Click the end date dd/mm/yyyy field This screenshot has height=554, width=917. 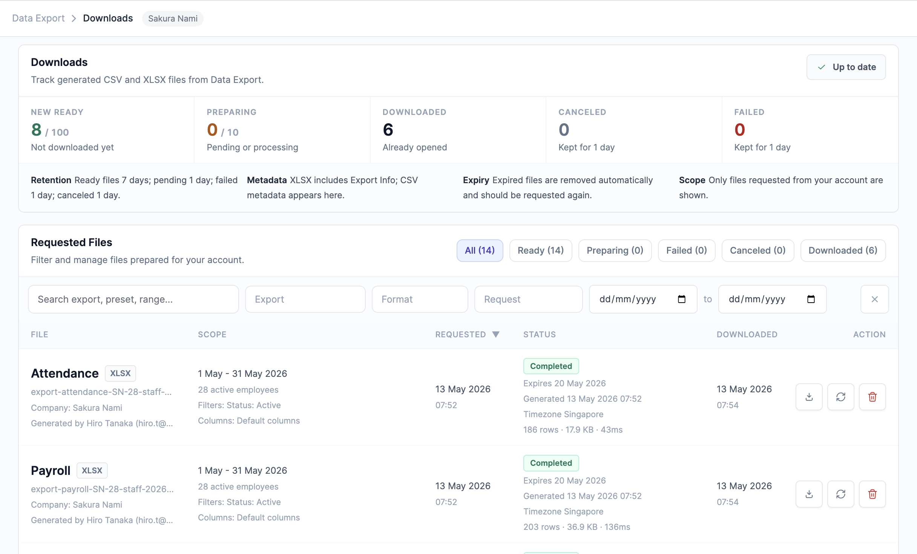click(773, 299)
